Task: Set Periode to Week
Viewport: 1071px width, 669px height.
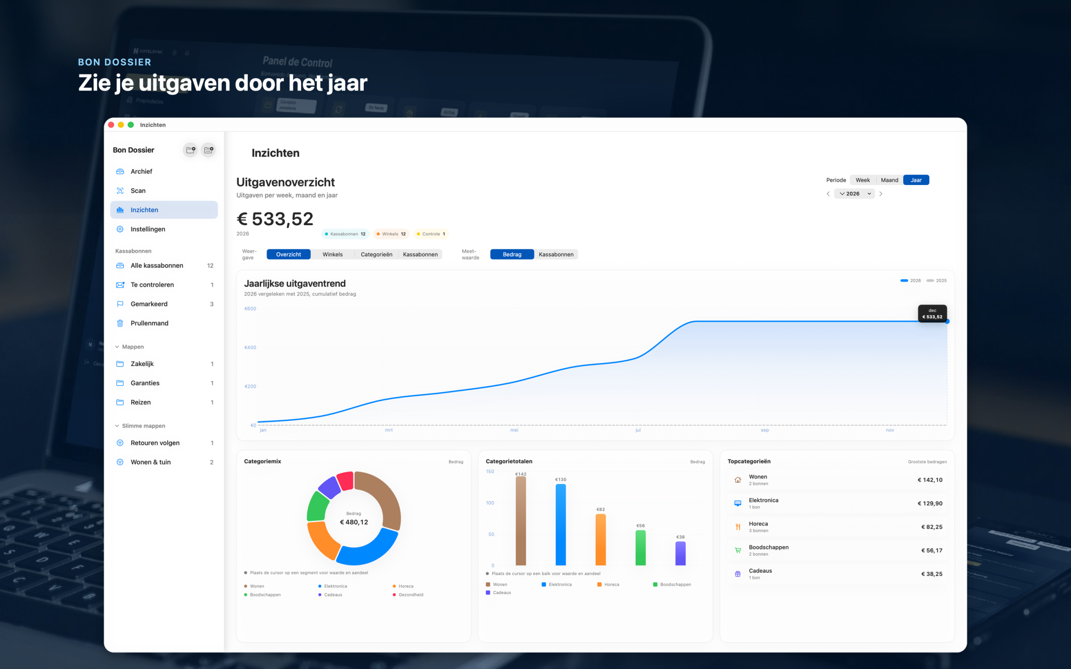Action: pos(863,180)
